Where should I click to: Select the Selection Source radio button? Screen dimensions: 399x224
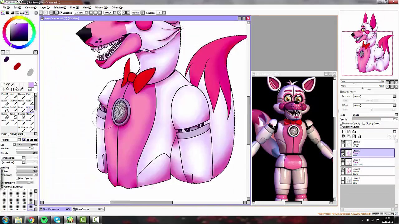pyautogui.click(x=341, y=127)
